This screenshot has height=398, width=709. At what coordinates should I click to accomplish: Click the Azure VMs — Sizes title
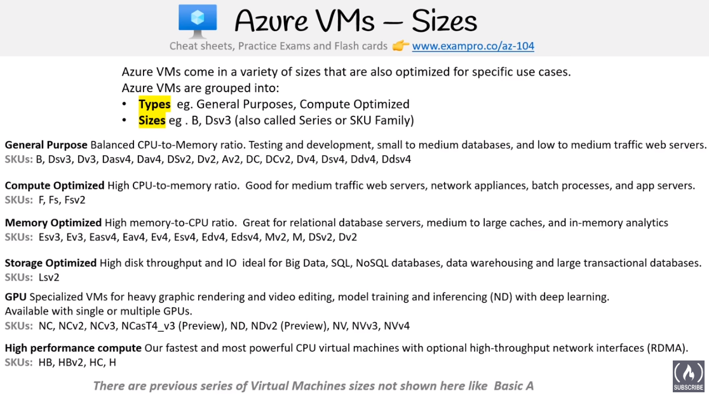tap(355, 21)
